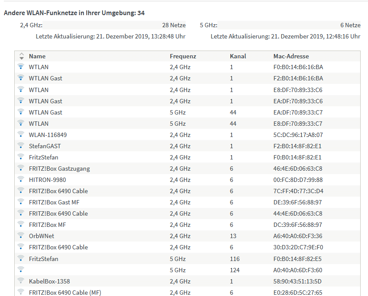Select the 2,4 GHz networks summary label

pos(31,25)
